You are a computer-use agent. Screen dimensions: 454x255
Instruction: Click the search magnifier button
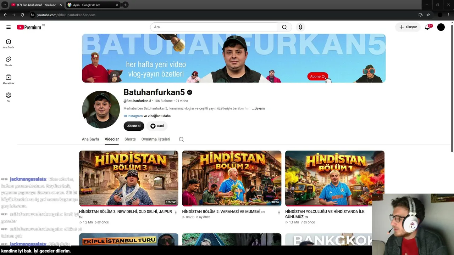coord(284,27)
